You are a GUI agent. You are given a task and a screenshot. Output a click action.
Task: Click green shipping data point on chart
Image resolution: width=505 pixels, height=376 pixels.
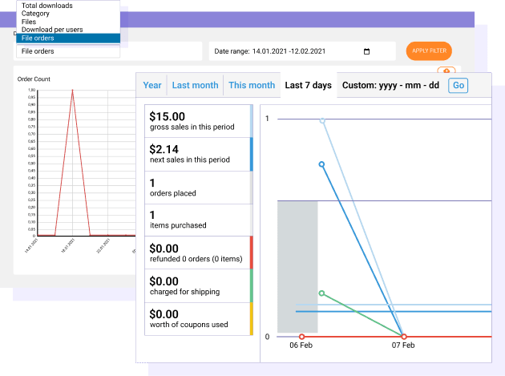(x=321, y=293)
